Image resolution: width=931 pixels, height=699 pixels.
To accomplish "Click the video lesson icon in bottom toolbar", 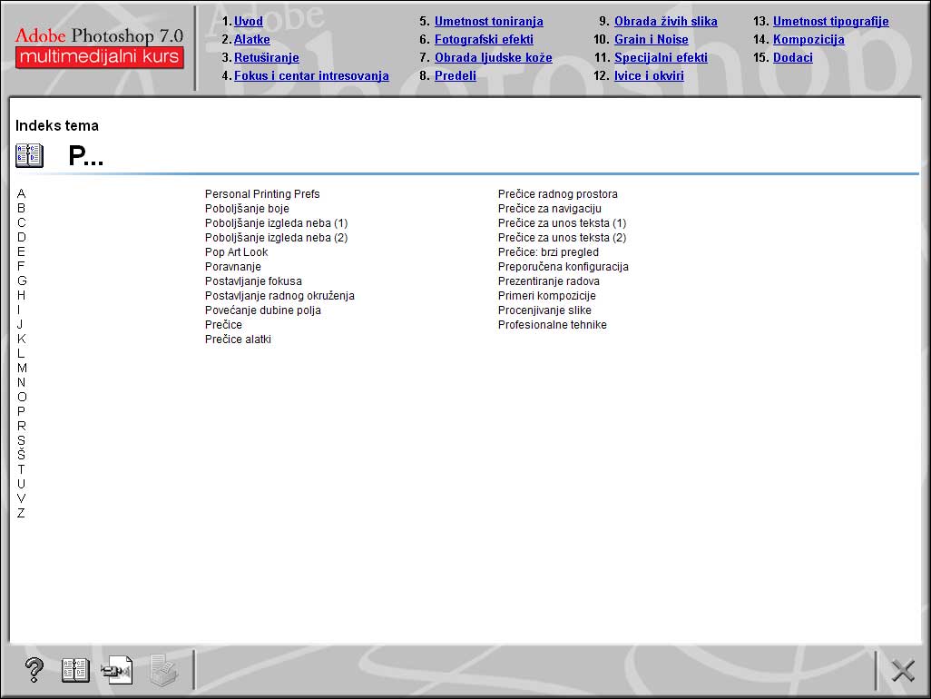I will (x=117, y=670).
